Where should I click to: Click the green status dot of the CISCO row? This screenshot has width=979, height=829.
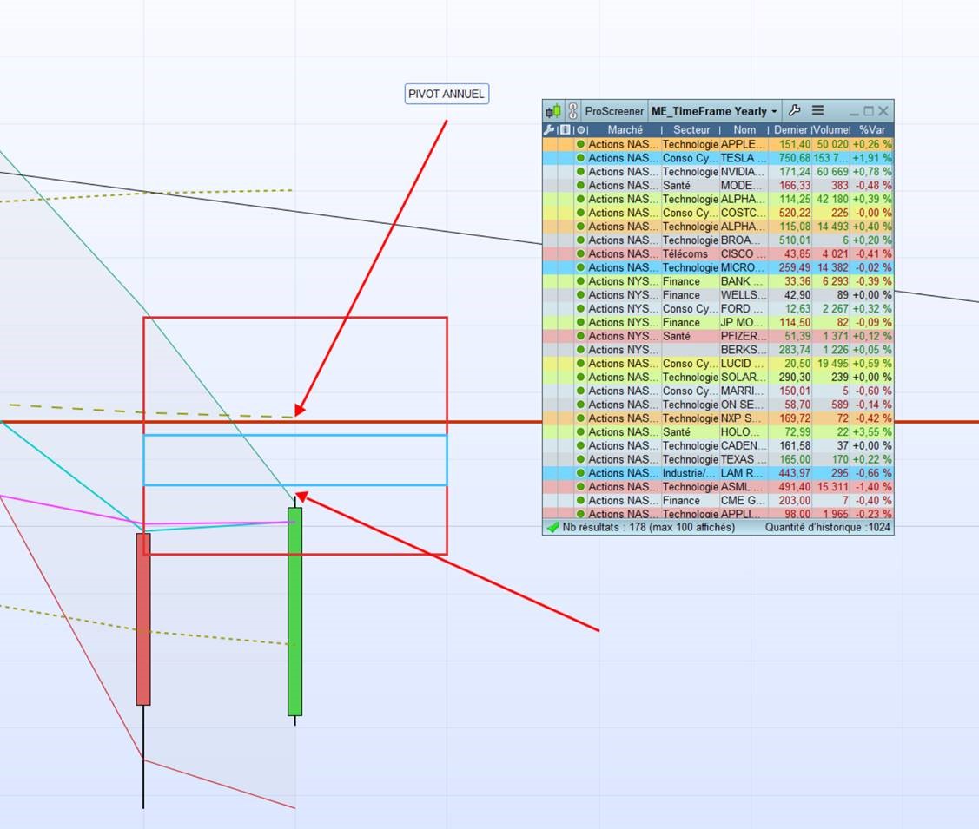(x=580, y=253)
